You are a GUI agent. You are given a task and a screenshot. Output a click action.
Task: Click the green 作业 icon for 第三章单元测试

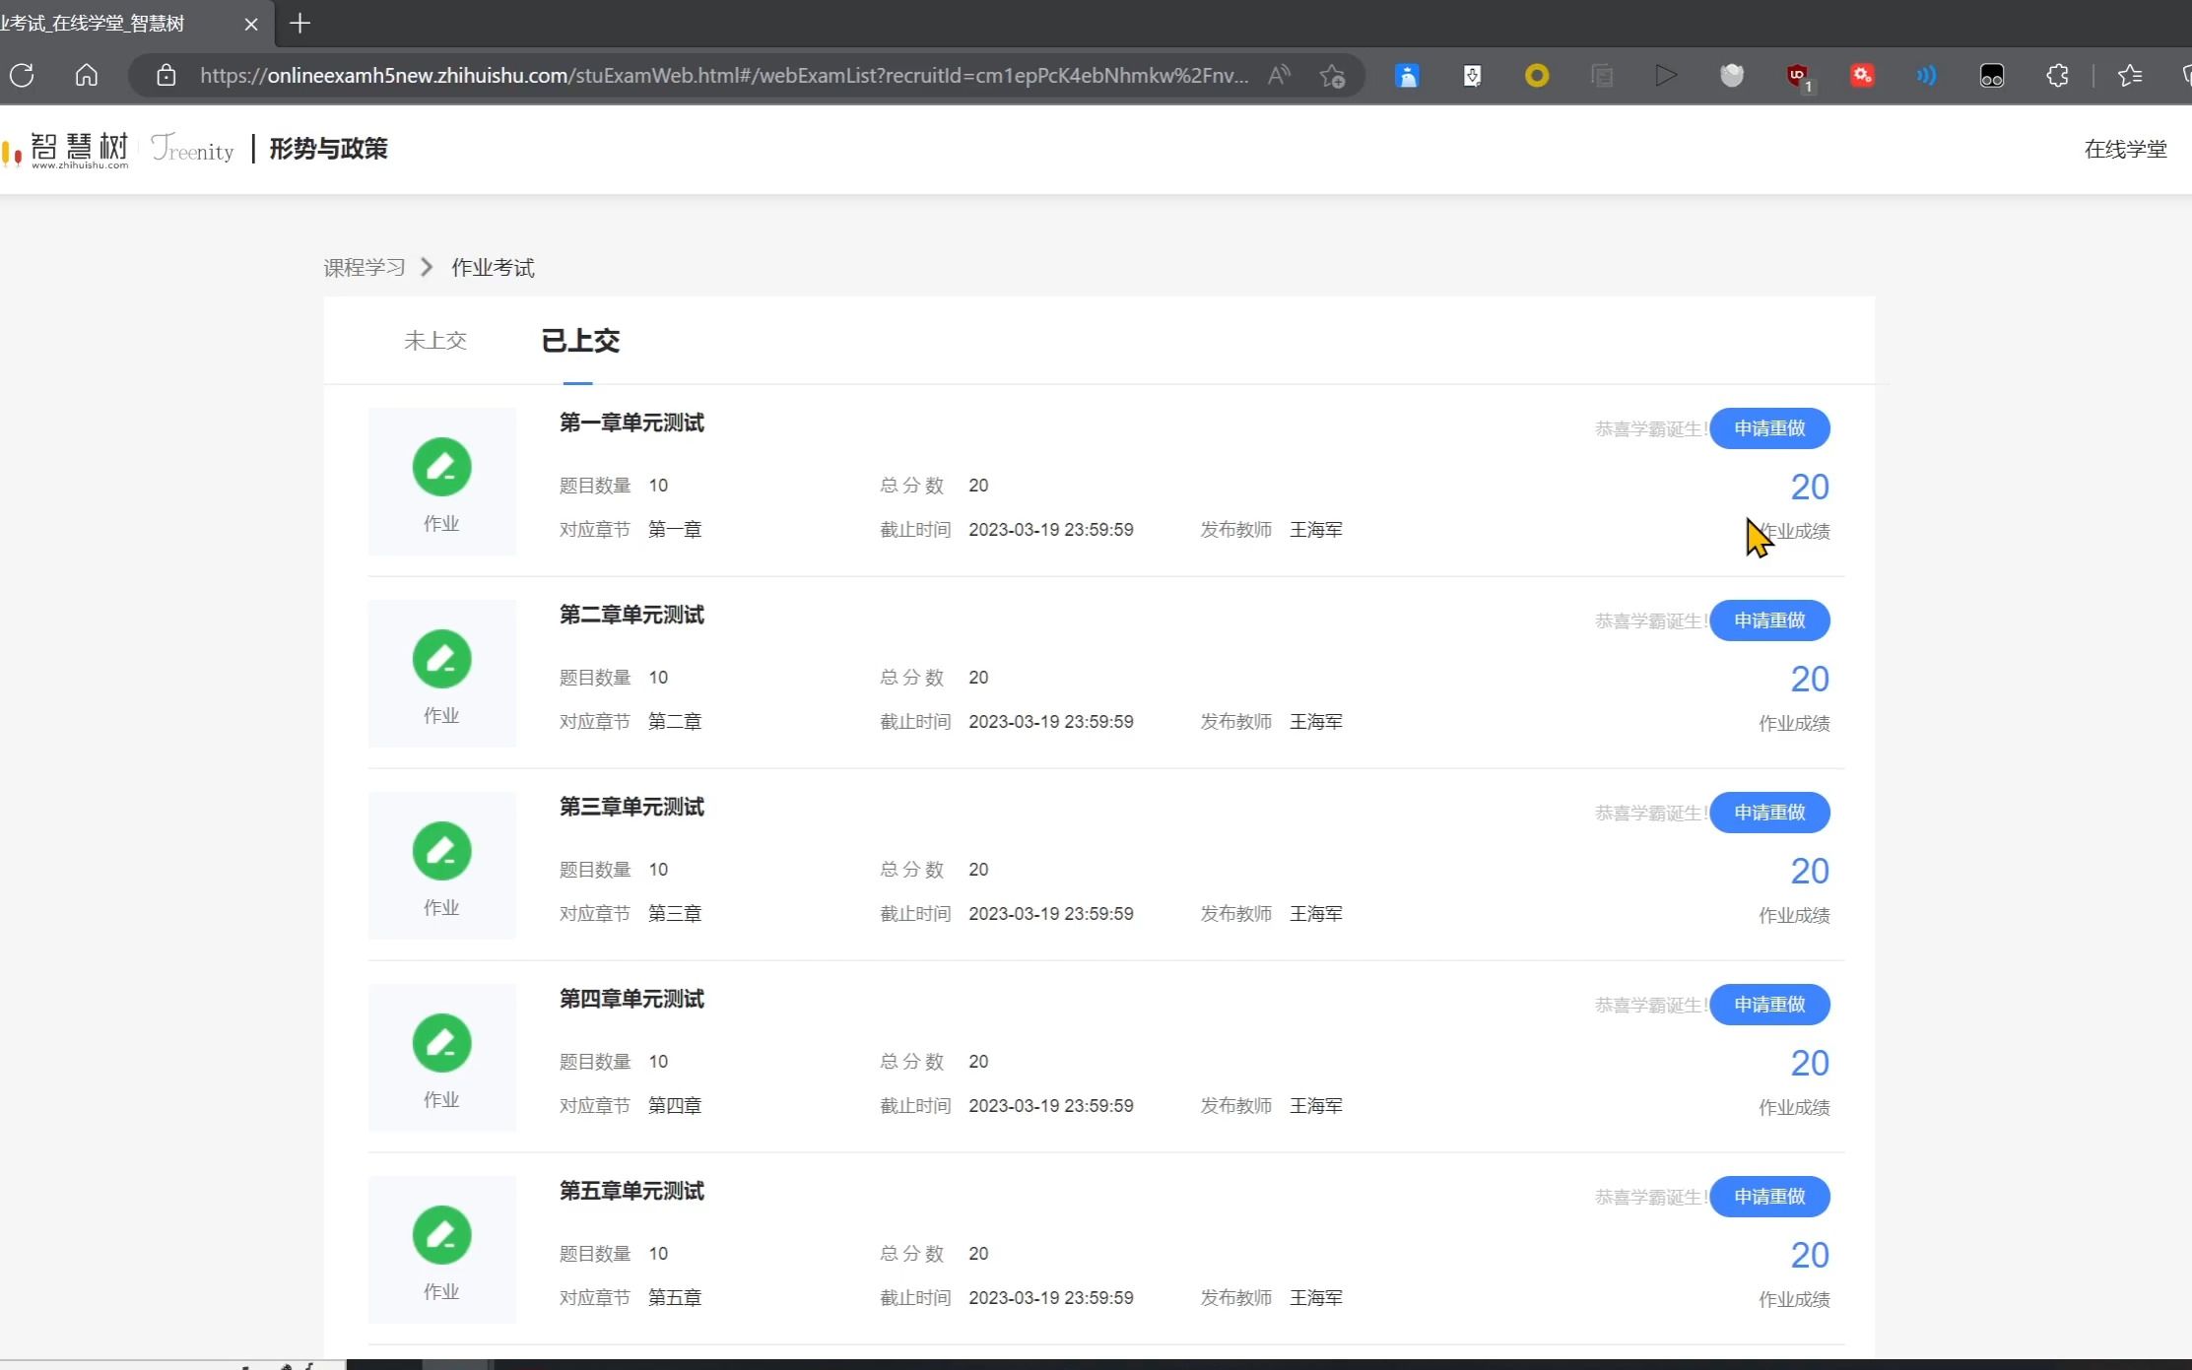[x=441, y=851]
